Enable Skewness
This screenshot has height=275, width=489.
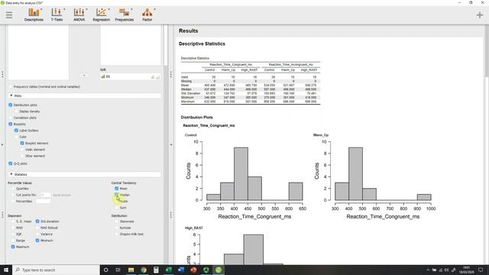coord(116,222)
